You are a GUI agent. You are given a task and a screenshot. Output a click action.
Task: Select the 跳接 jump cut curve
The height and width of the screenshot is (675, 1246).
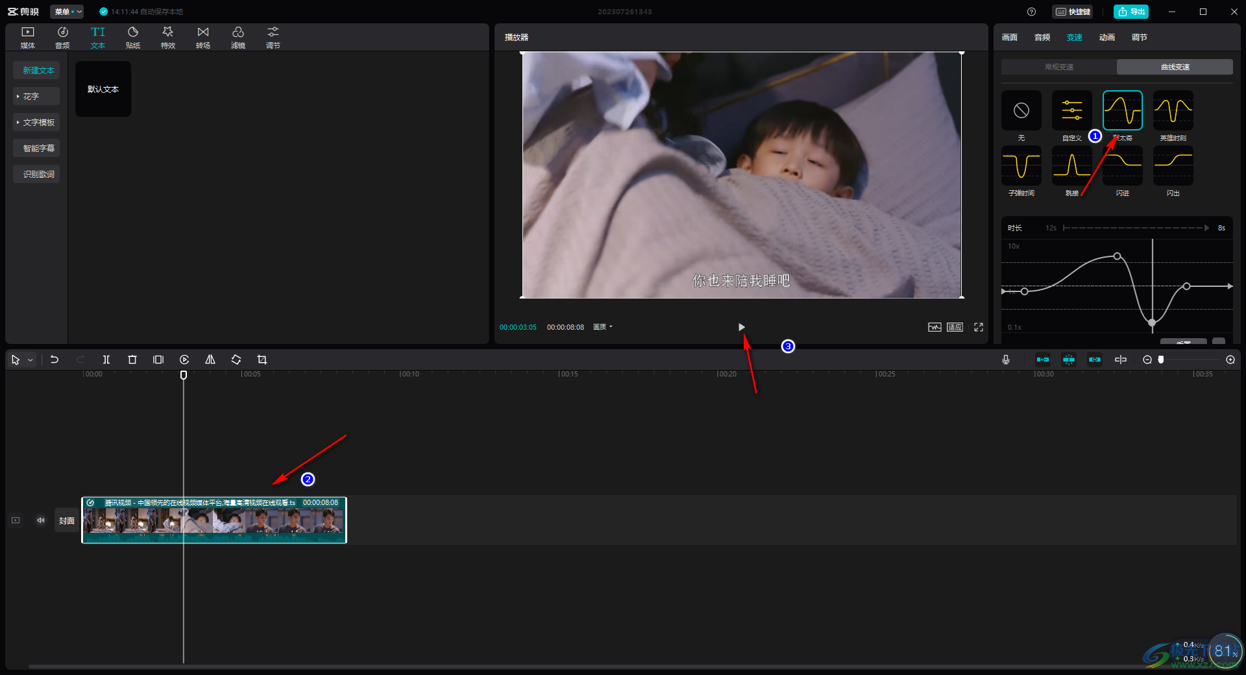point(1072,166)
